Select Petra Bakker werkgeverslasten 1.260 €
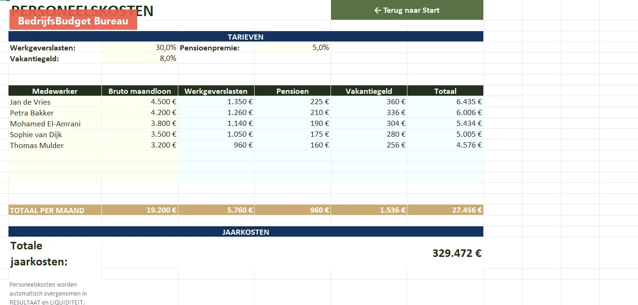 pos(216,113)
